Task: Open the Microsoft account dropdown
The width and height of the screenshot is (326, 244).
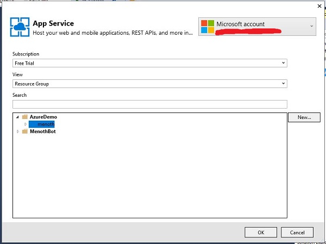Action: 311,26
